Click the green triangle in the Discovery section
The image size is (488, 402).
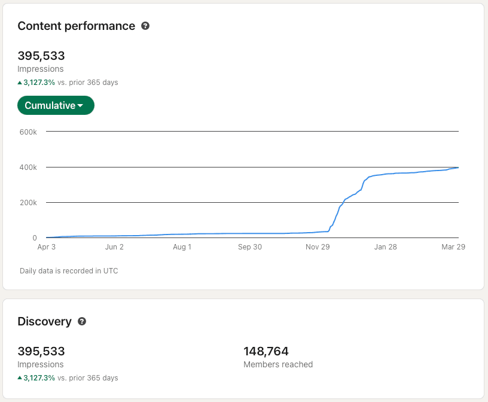point(20,377)
